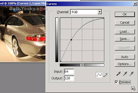
Task: Apply Auto curve correction
Action: click(125, 57)
